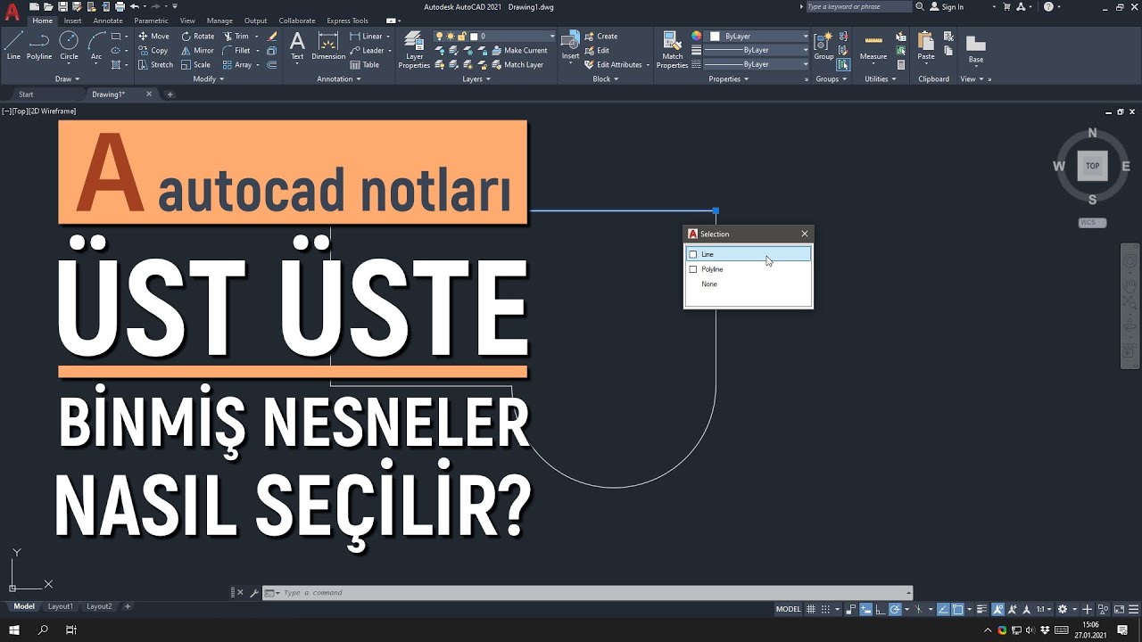Click the Erase tool icon

(272, 37)
